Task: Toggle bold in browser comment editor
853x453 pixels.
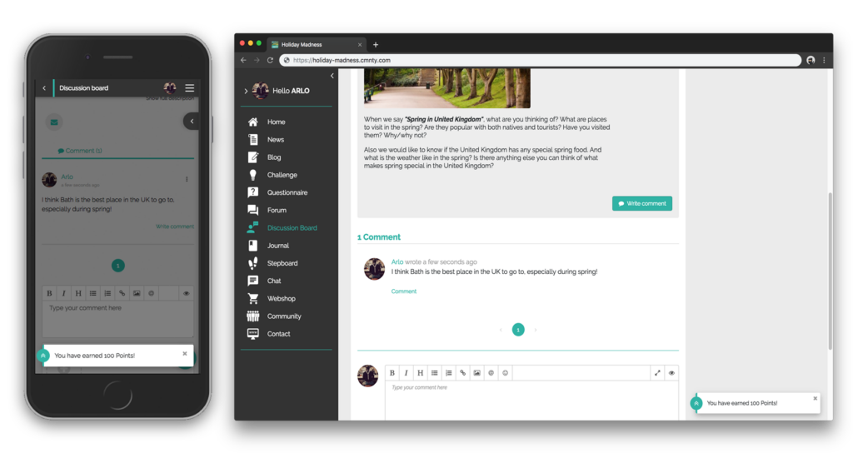Action: pyautogui.click(x=392, y=373)
